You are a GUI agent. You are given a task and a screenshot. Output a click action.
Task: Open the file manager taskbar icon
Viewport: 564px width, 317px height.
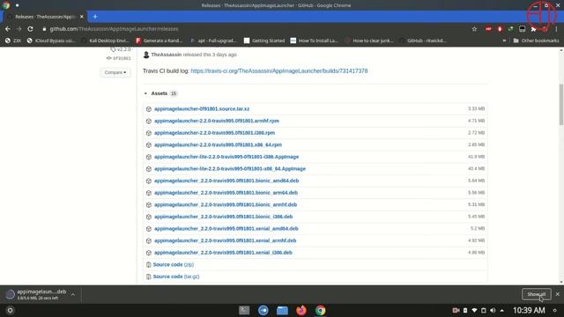(x=282, y=310)
